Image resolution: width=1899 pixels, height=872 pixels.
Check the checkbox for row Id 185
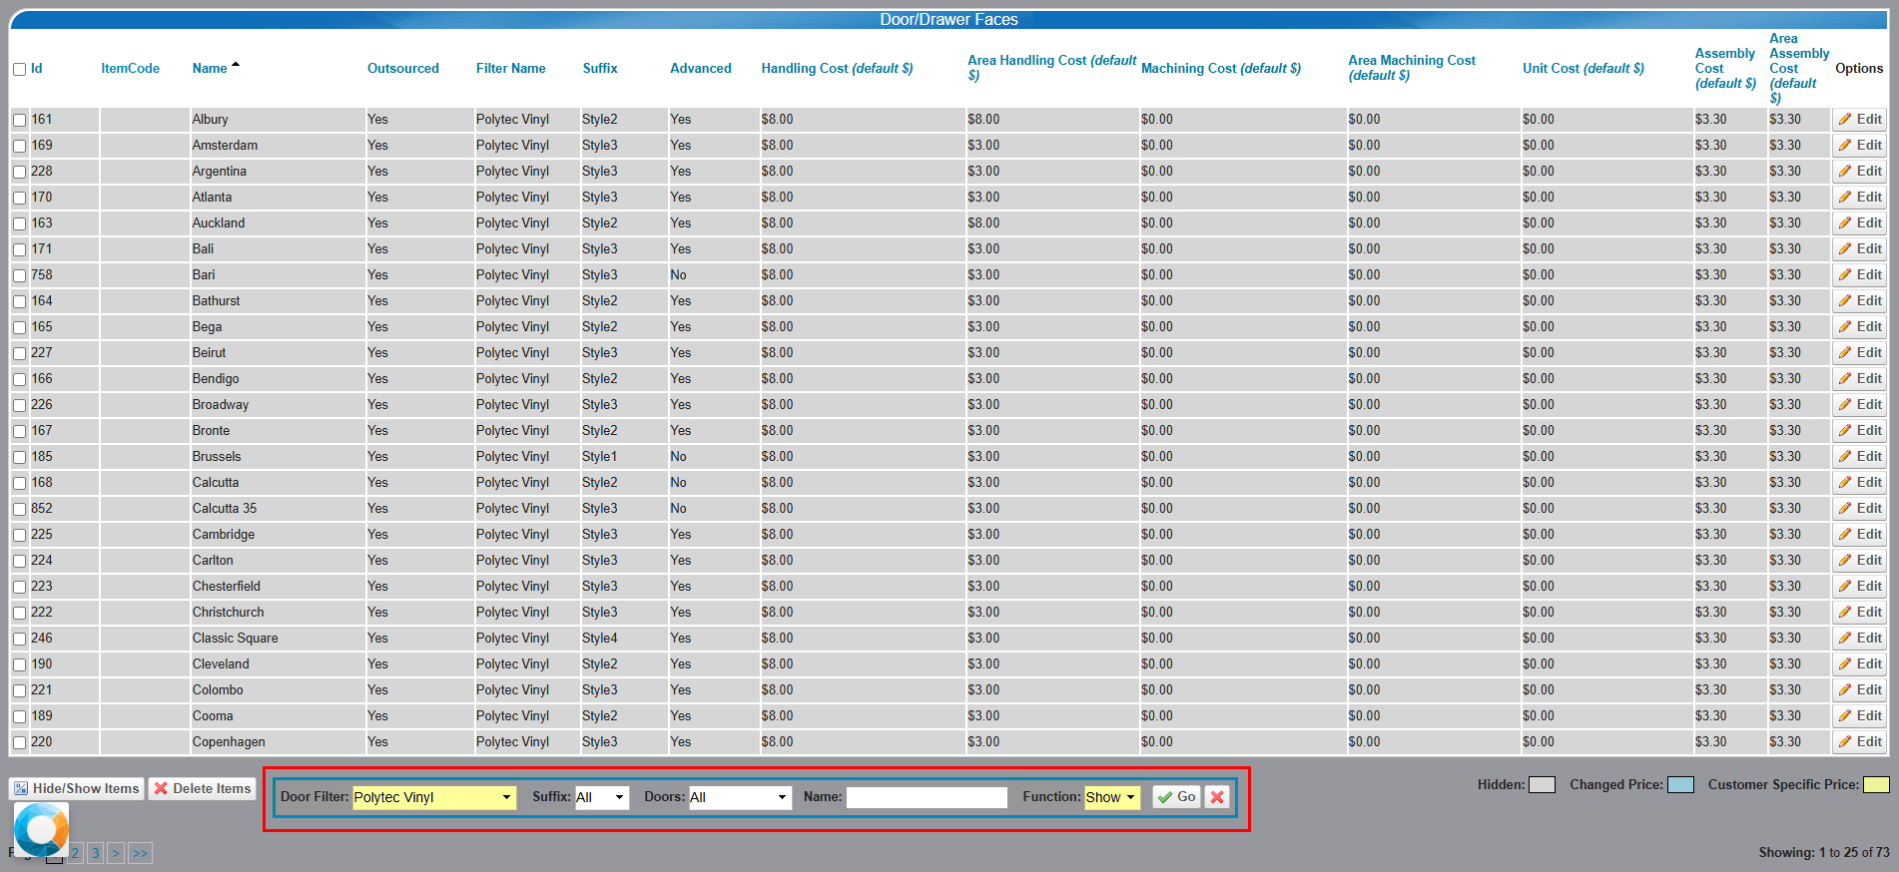[19, 457]
